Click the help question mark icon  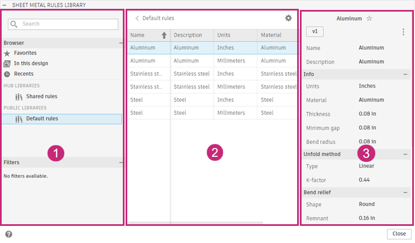tap(9, 234)
